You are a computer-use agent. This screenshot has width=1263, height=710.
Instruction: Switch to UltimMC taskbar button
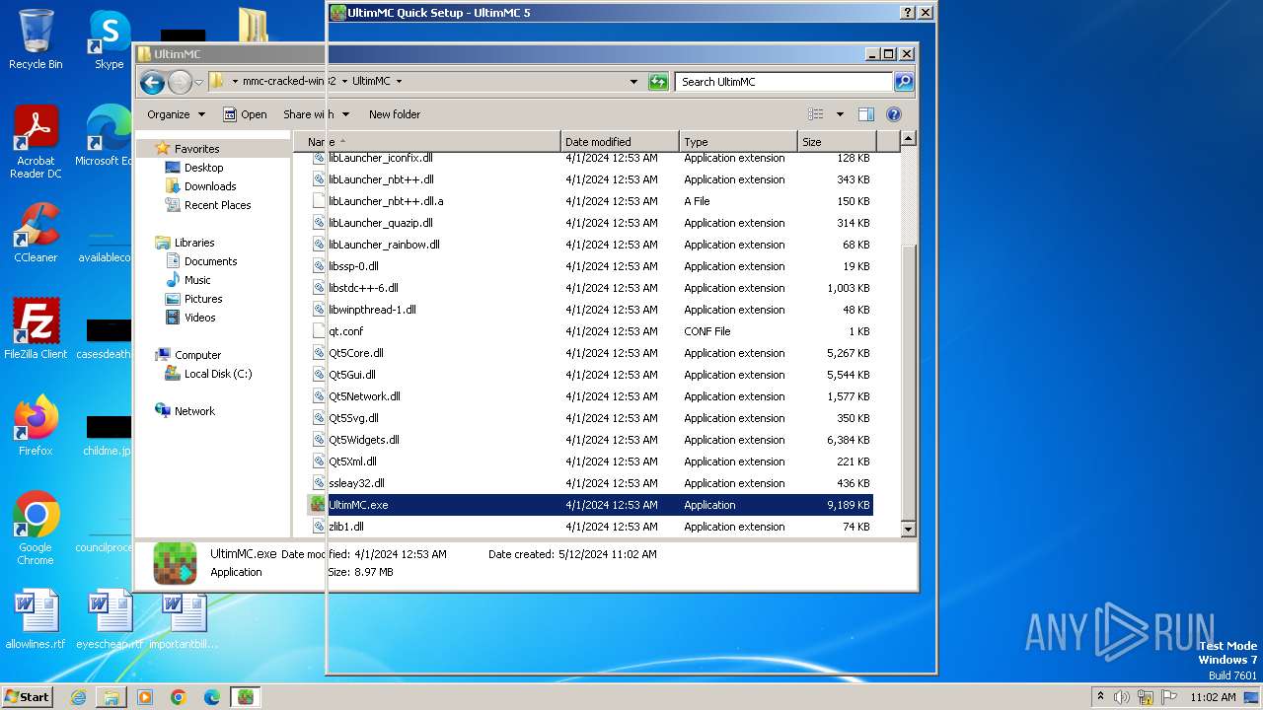click(246, 696)
